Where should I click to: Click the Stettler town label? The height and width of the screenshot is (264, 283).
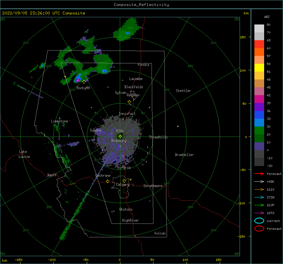coord(183,91)
